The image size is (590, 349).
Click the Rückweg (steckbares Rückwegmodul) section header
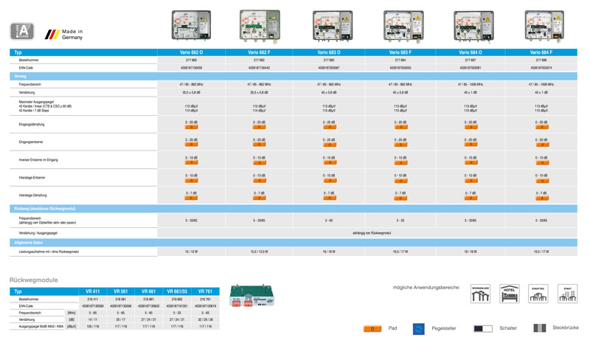click(294, 209)
